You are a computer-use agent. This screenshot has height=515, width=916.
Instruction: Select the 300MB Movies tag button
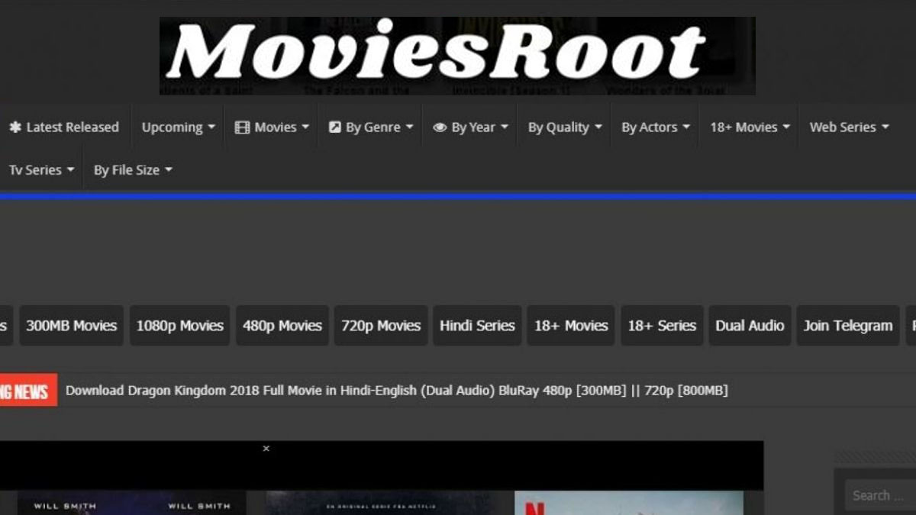coord(71,326)
